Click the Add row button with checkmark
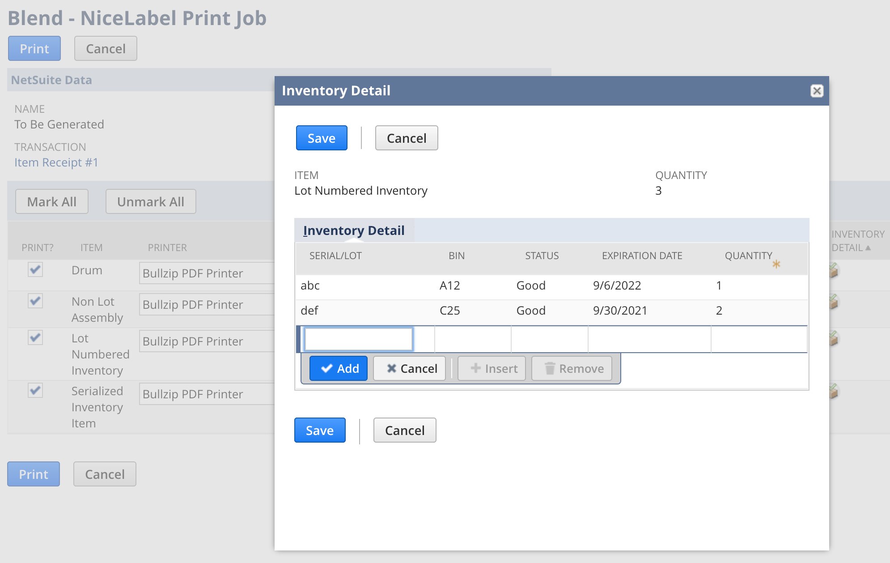This screenshot has height=563, width=890. pyautogui.click(x=339, y=368)
